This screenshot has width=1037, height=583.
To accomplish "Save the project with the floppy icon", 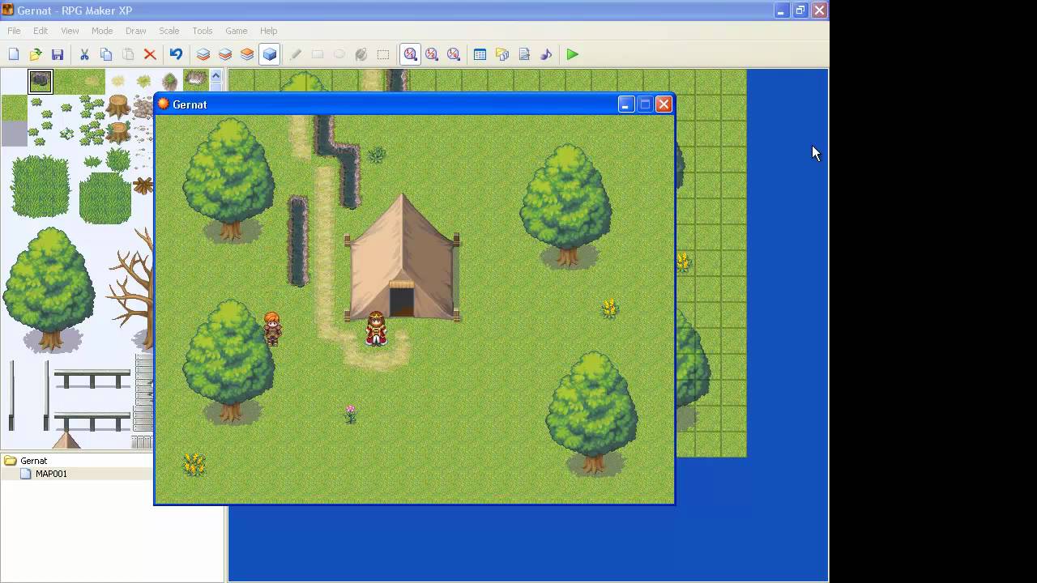I will click(58, 54).
